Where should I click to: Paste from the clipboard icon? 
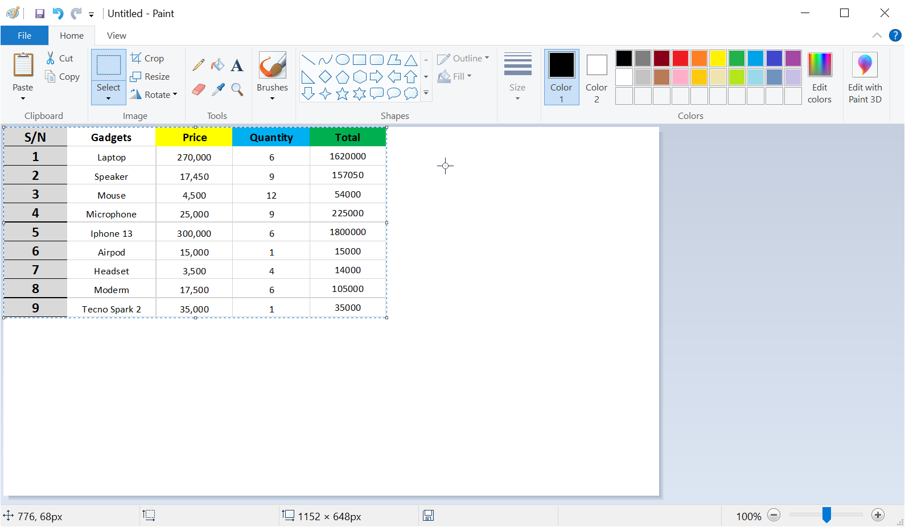coord(23,65)
